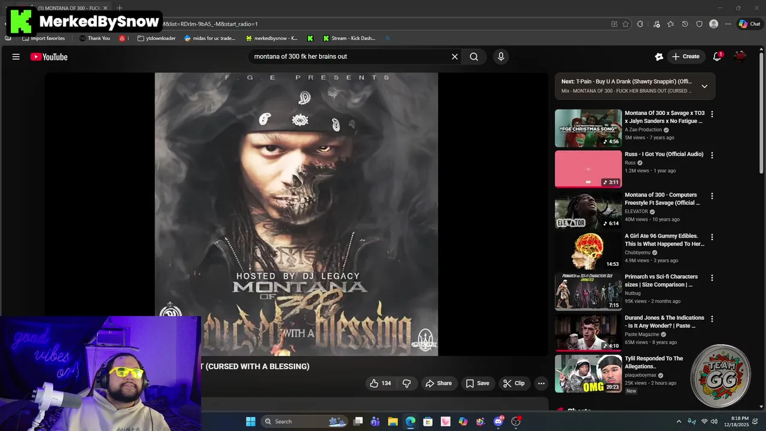Open Discord from the taskbar
Screen dimensions: 766x431
coord(498,421)
